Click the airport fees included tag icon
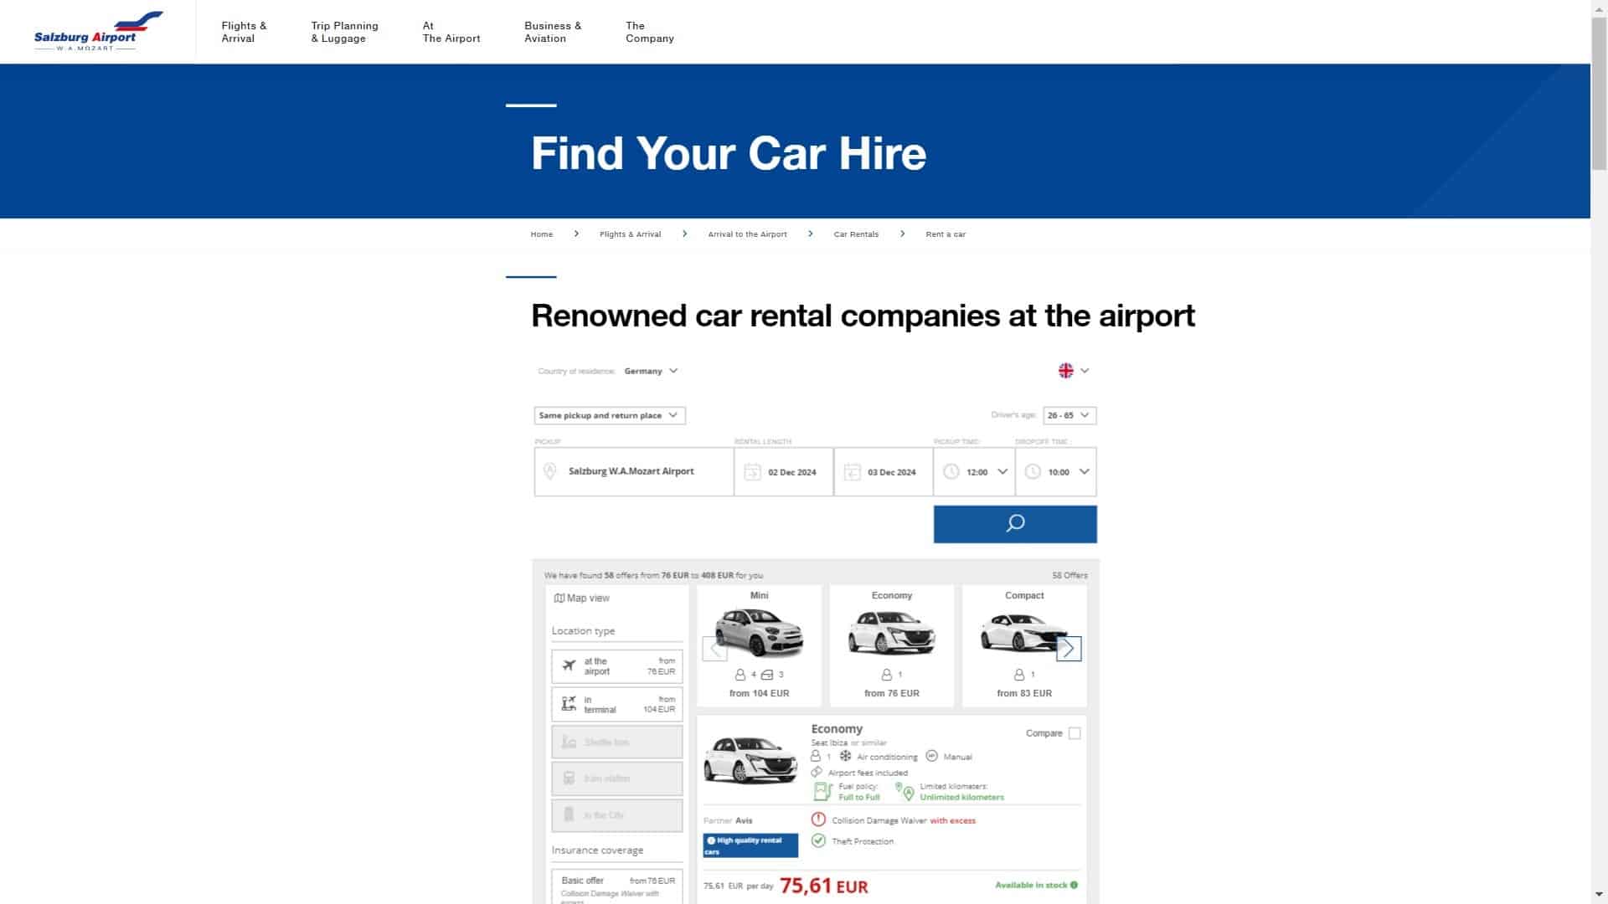This screenshot has height=904, width=1608. point(817,773)
